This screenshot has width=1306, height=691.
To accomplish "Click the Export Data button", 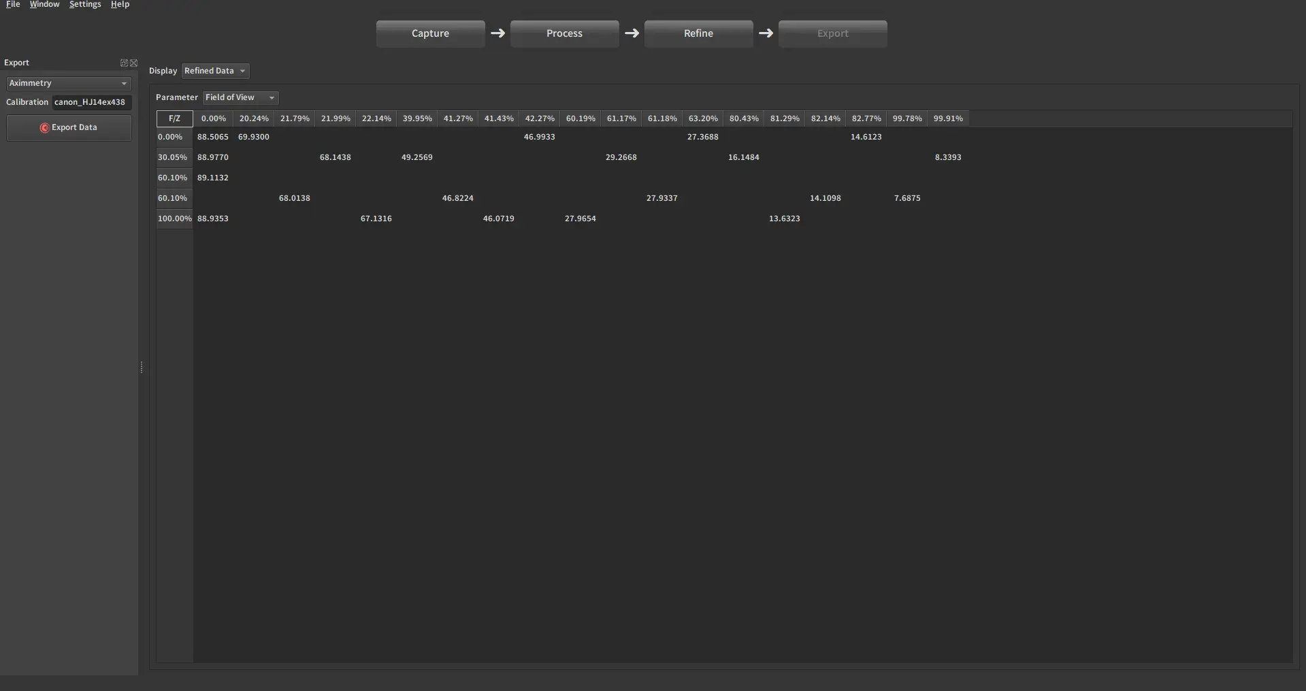I will click(x=69, y=127).
